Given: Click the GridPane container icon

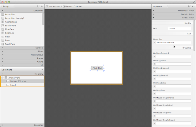Looking at the screenshot, I should coord(3,33).
